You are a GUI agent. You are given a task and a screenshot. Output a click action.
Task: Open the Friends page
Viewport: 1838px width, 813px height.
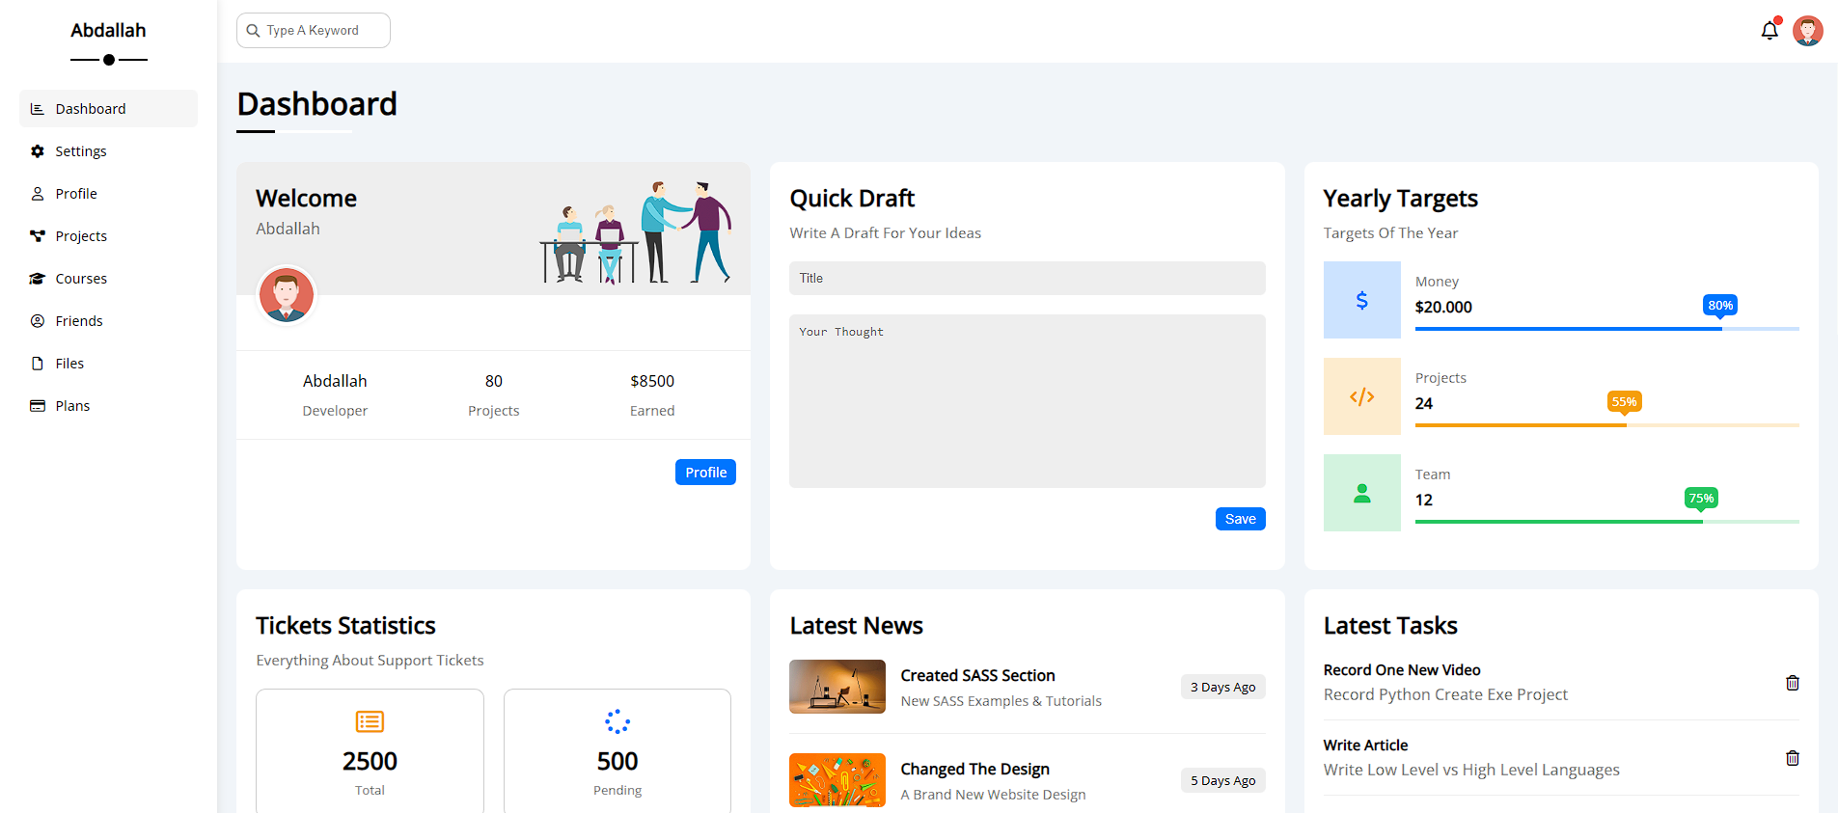(108, 321)
